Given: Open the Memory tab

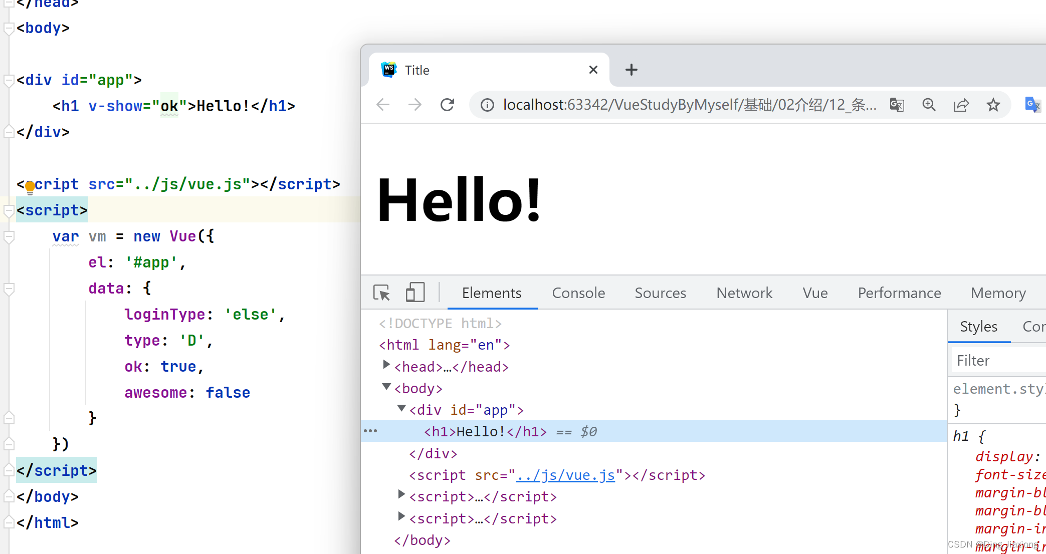Looking at the screenshot, I should [998, 293].
